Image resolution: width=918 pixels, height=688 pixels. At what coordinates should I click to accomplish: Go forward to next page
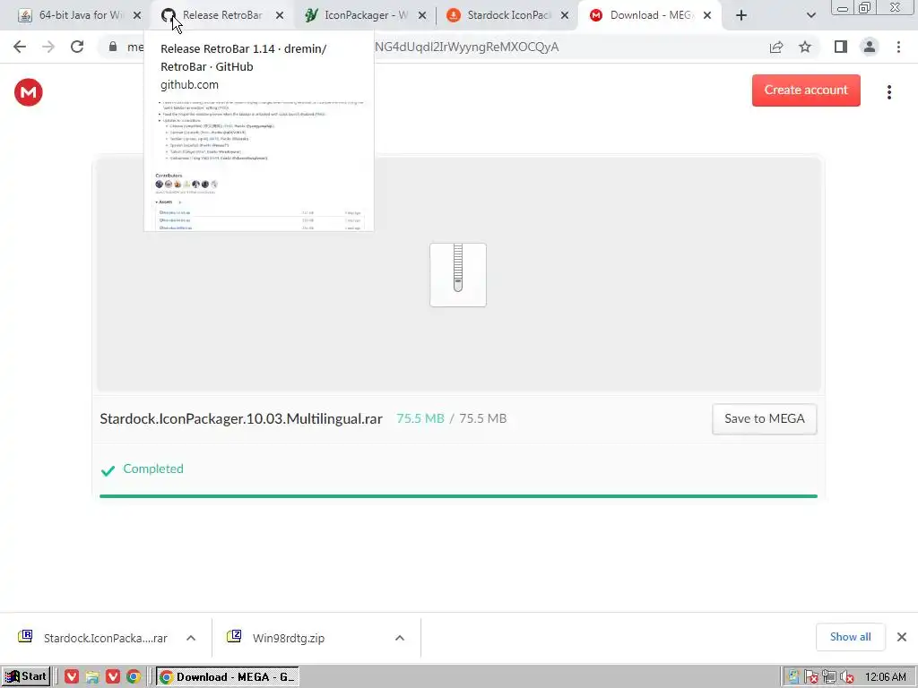click(48, 47)
